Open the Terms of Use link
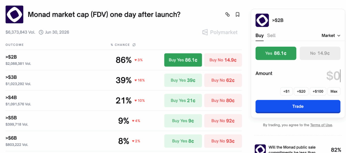This screenshot has width=346, height=153. (321, 125)
